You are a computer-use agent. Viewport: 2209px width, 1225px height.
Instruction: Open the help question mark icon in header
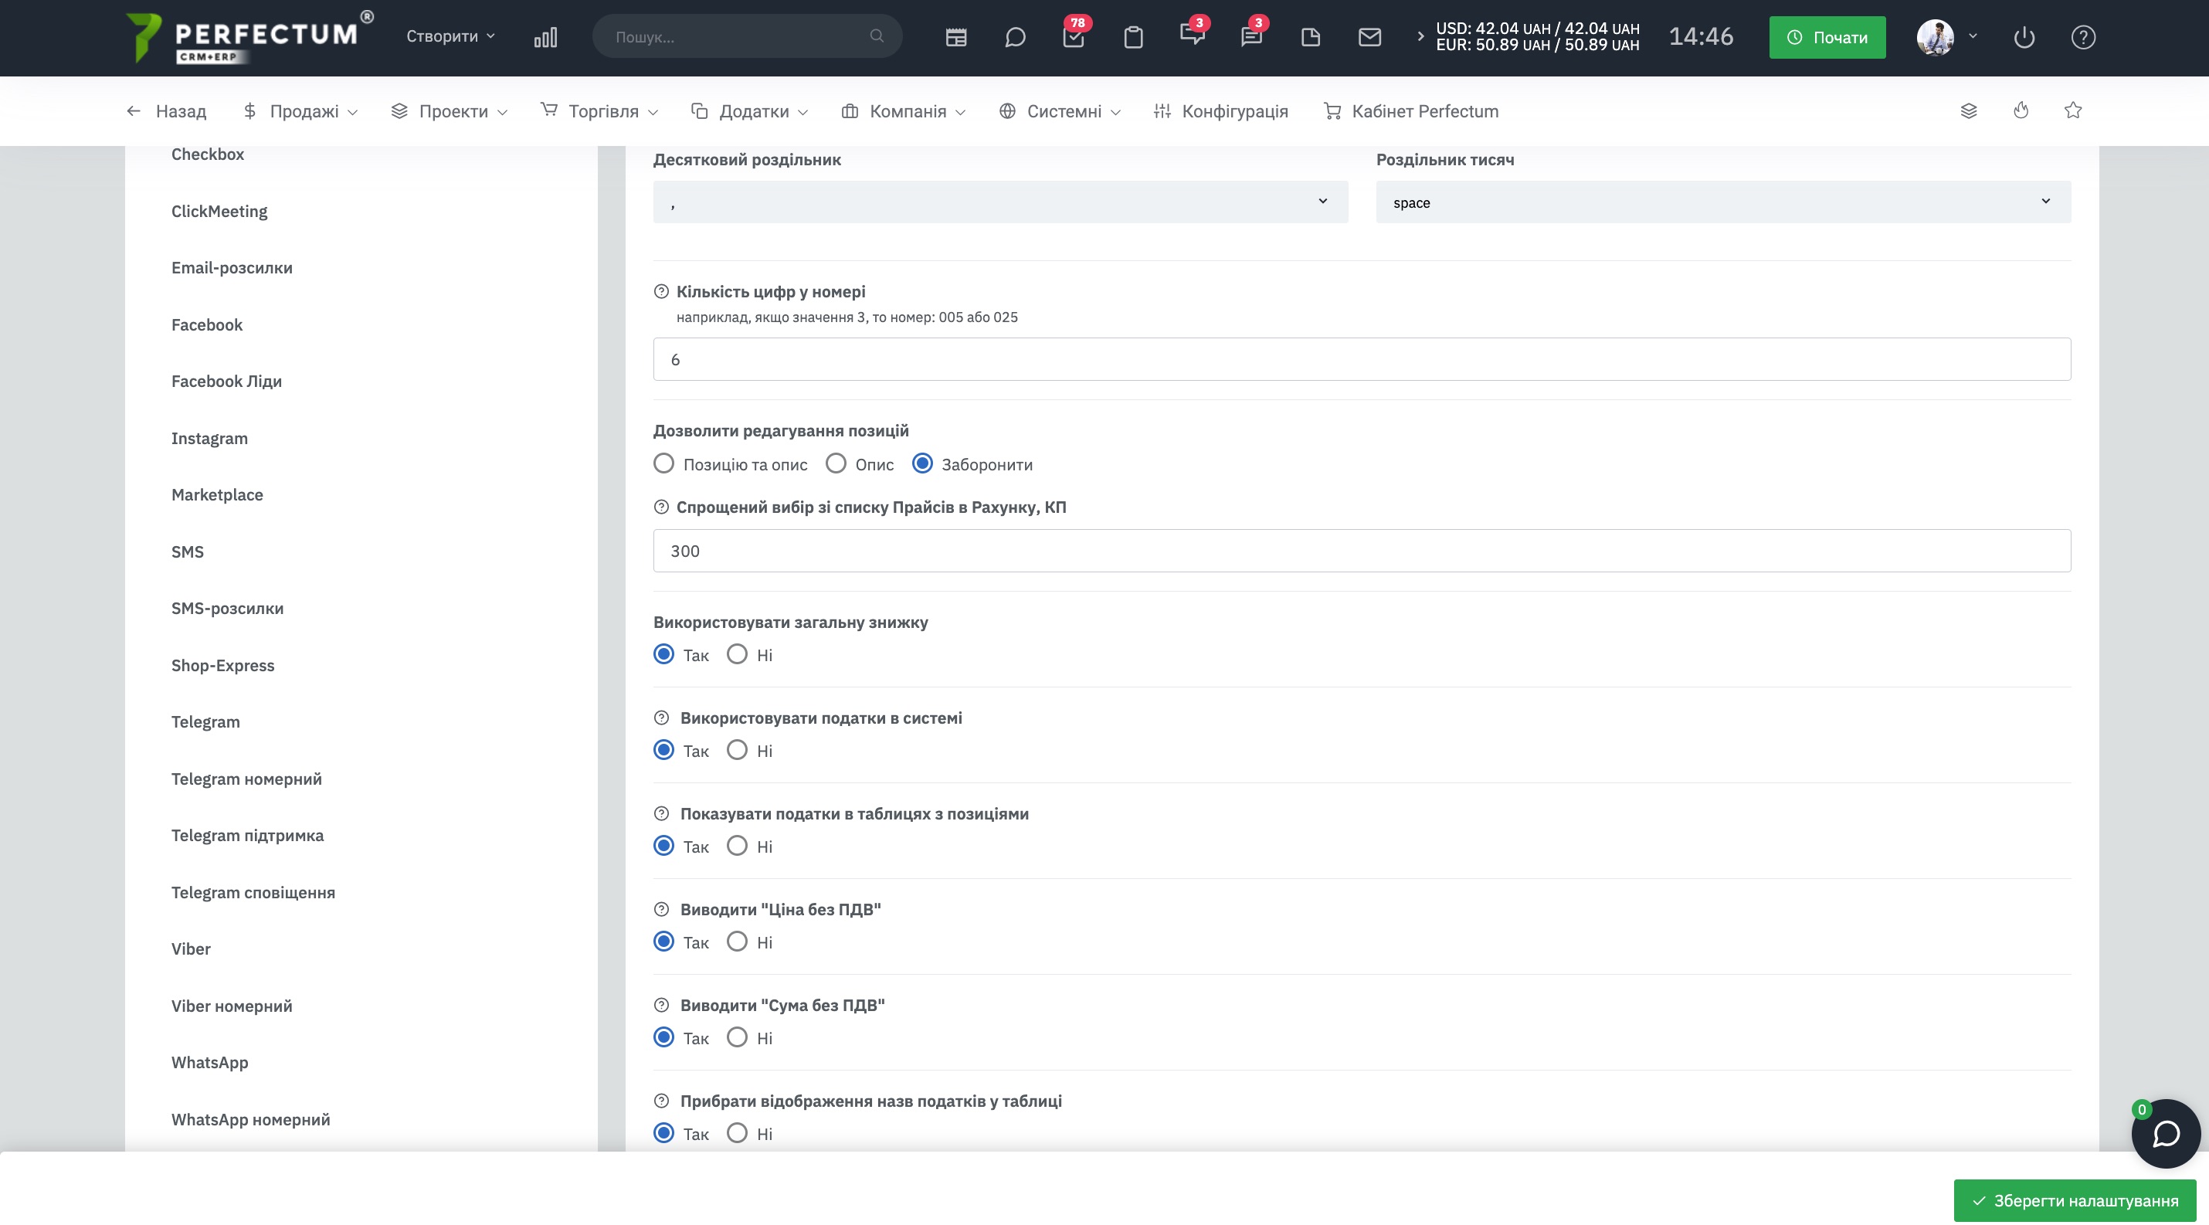coord(2083,37)
